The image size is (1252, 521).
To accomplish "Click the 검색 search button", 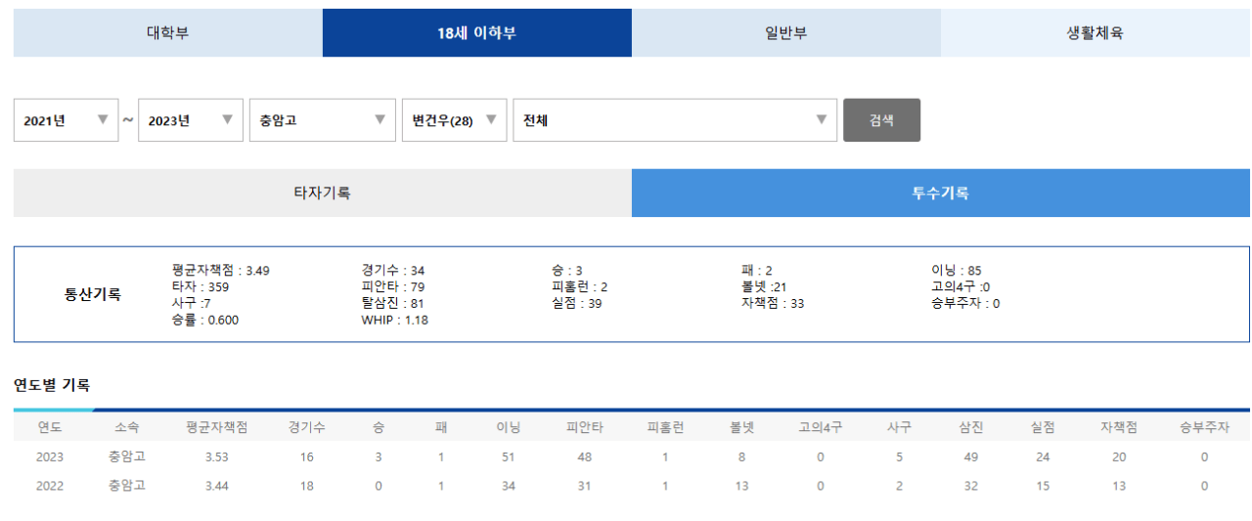I will tap(881, 120).
